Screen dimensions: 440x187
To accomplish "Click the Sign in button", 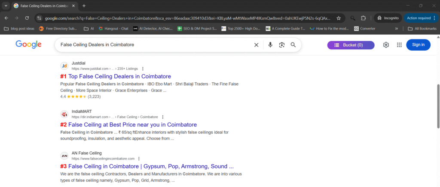I will pos(418,45).
